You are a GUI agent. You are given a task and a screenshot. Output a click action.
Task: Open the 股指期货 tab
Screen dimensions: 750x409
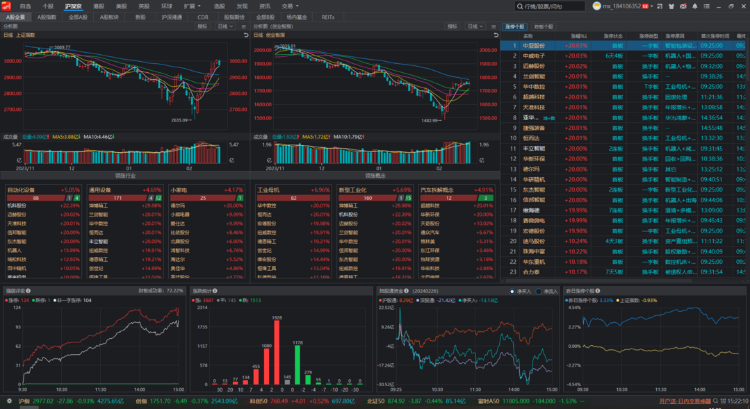coord(234,17)
